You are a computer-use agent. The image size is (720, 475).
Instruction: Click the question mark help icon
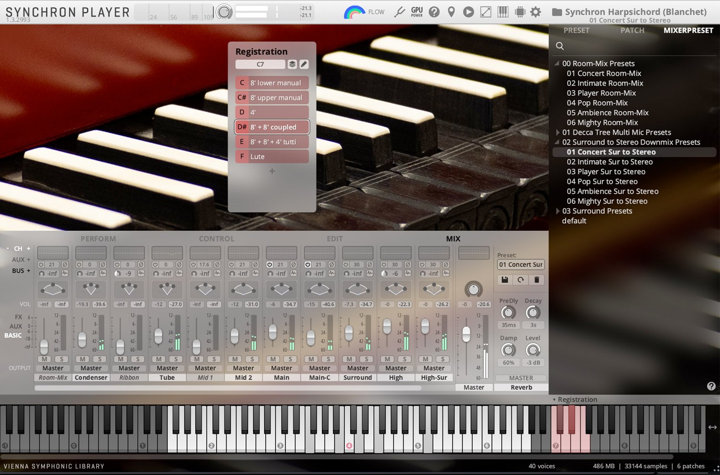[434, 11]
